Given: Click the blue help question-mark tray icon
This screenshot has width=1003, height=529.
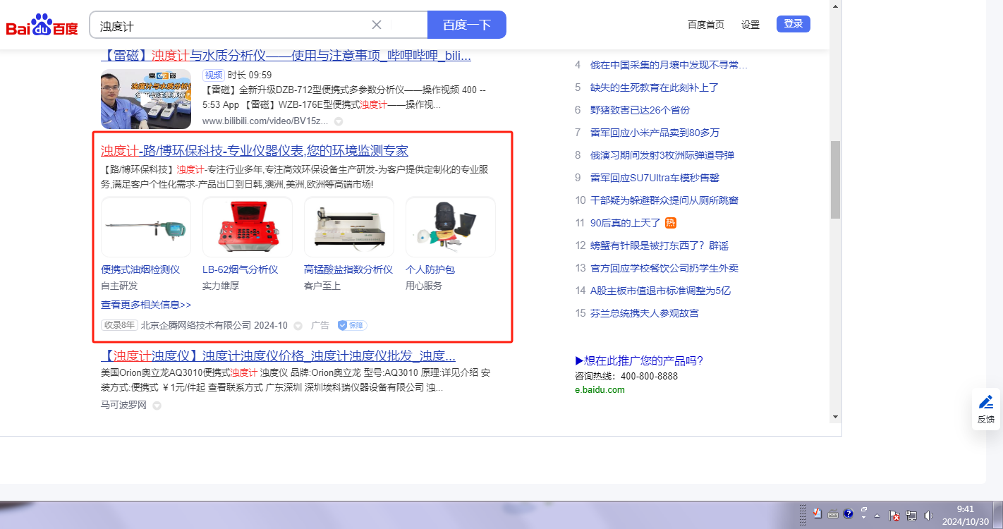Looking at the screenshot, I should pos(849,513).
